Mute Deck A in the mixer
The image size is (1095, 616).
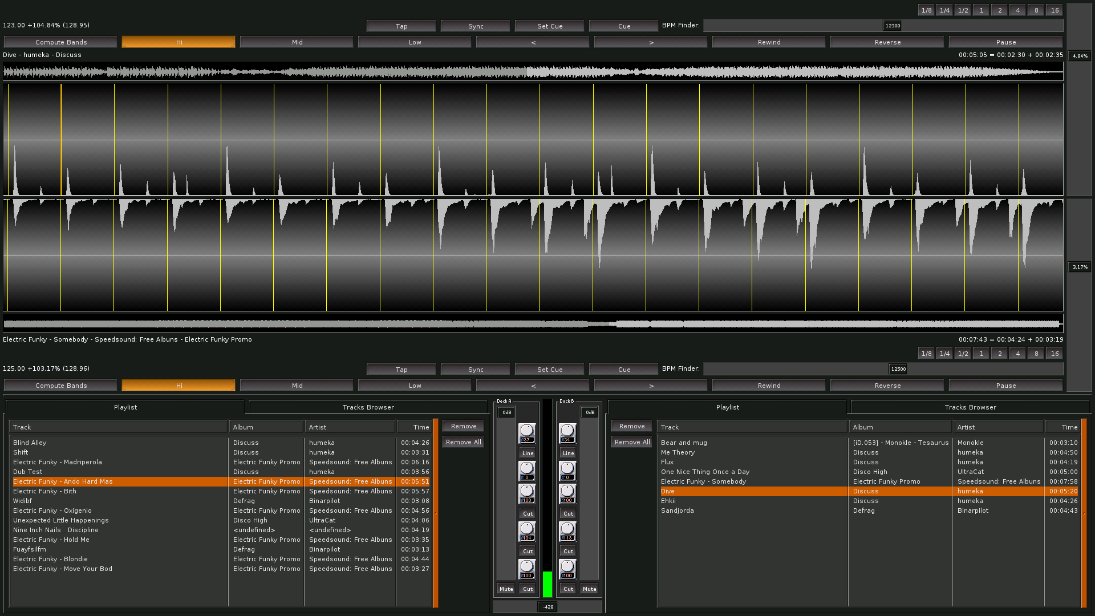506,589
